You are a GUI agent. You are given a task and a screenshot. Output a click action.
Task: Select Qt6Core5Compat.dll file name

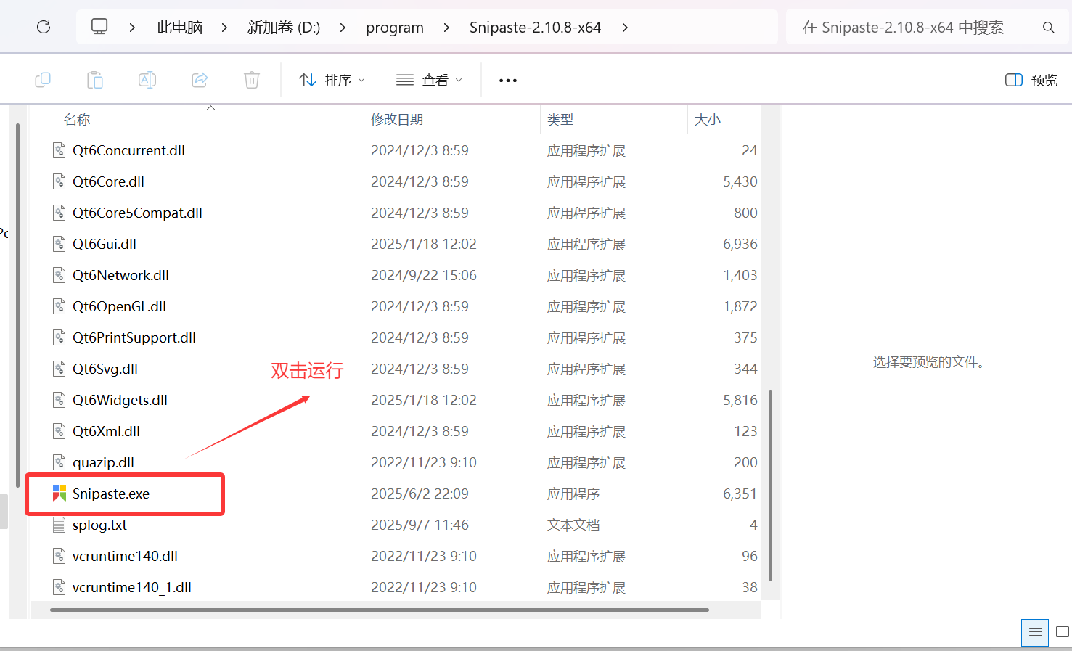tap(137, 213)
